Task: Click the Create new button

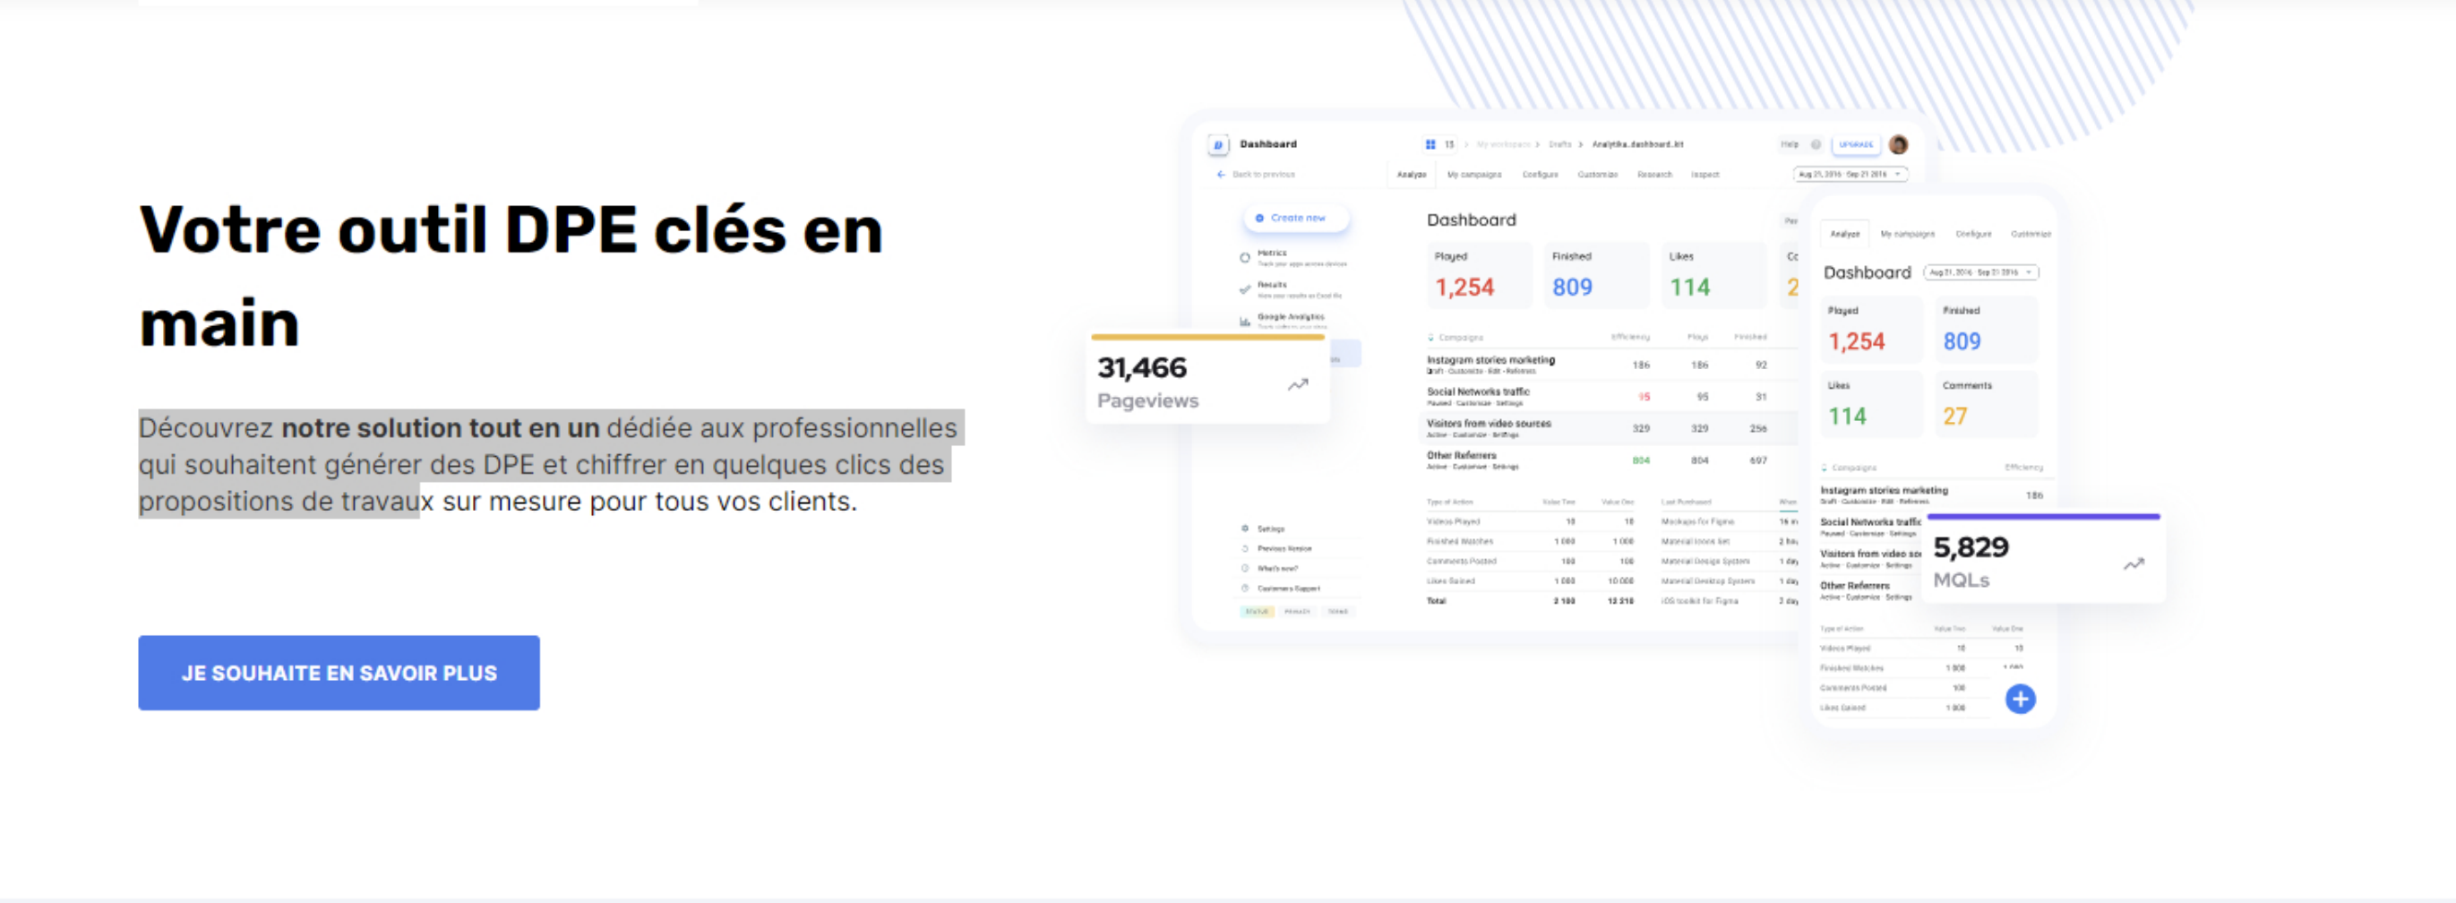Action: 1296,219
